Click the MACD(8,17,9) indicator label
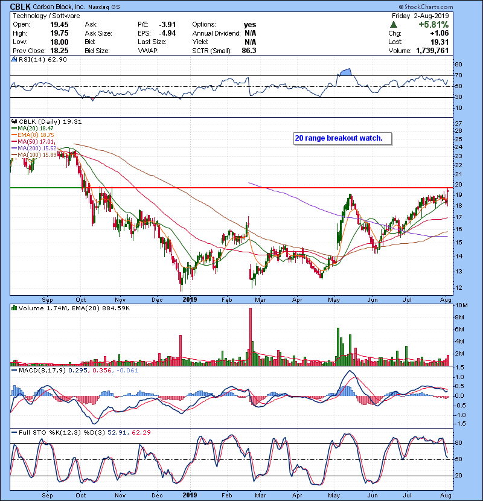The width and height of the screenshot is (483, 501). (x=42, y=371)
